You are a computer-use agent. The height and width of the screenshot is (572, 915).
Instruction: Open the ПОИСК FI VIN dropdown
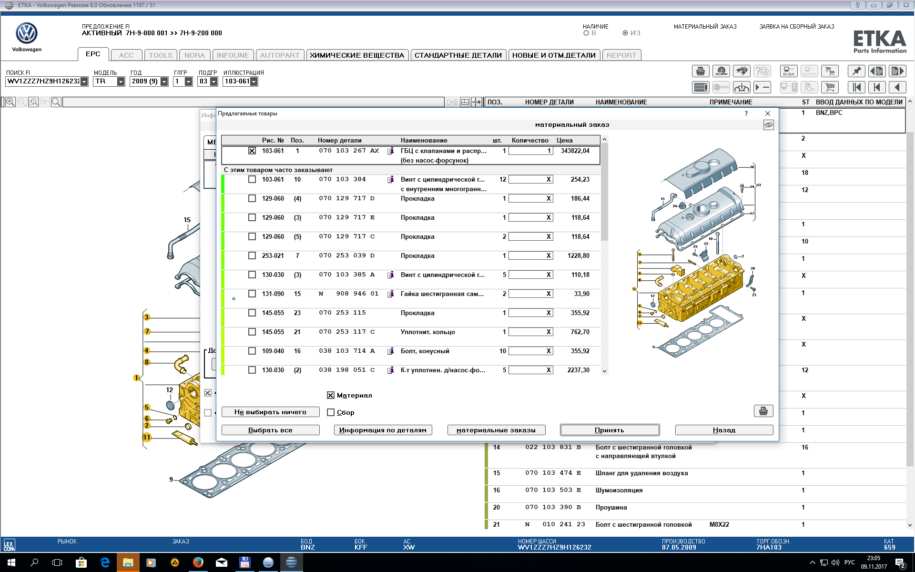click(x=84, y=82)
